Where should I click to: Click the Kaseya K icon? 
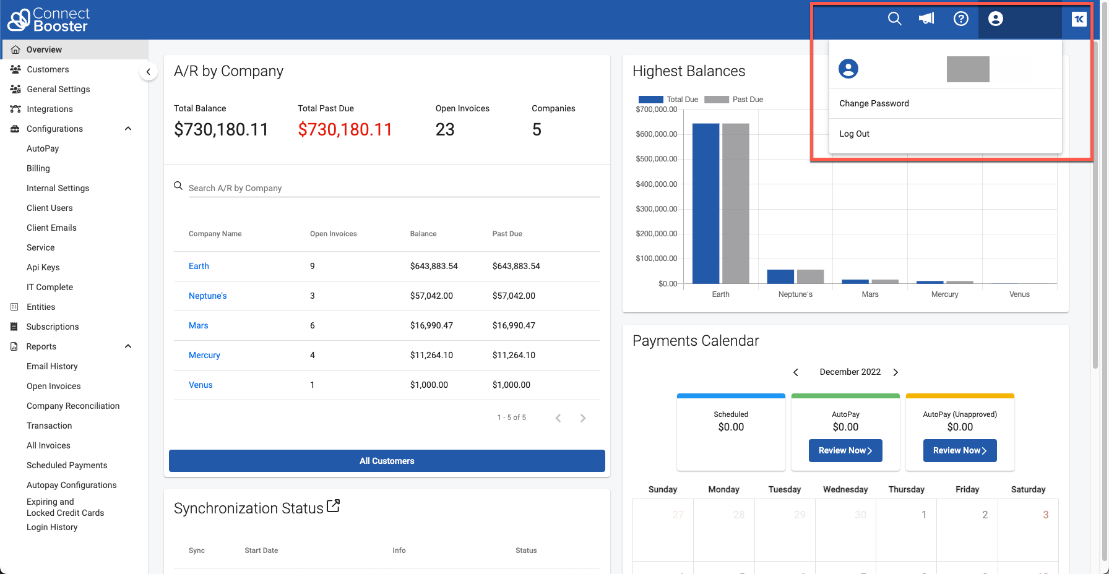coord(1079,19)
